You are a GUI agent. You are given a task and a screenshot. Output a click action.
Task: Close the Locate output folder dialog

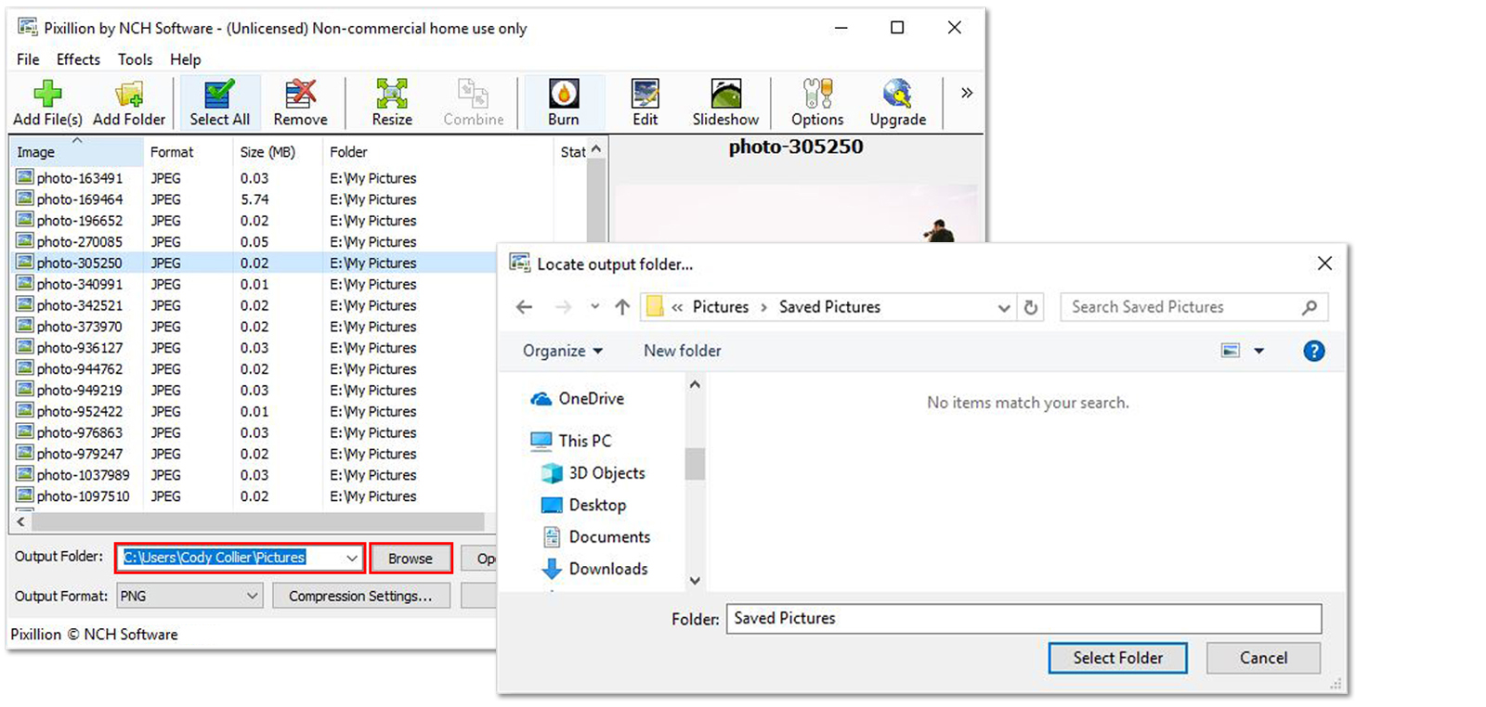click(1325, 264)
